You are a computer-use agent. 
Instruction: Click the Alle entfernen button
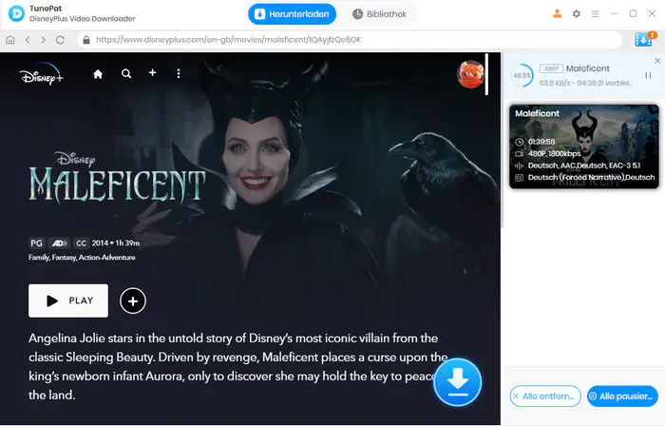coord(545,396)
